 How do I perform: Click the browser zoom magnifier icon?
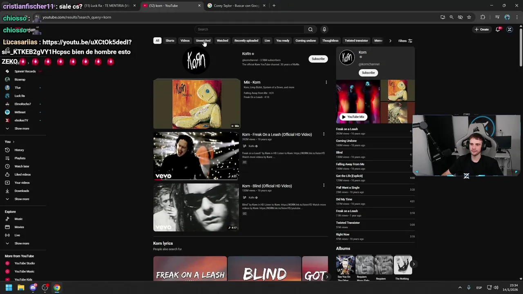(451, 17)
